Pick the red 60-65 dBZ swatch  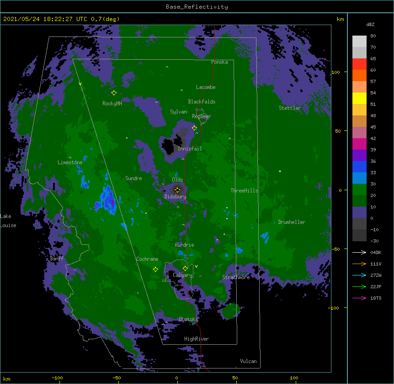[x=359, y=64]
